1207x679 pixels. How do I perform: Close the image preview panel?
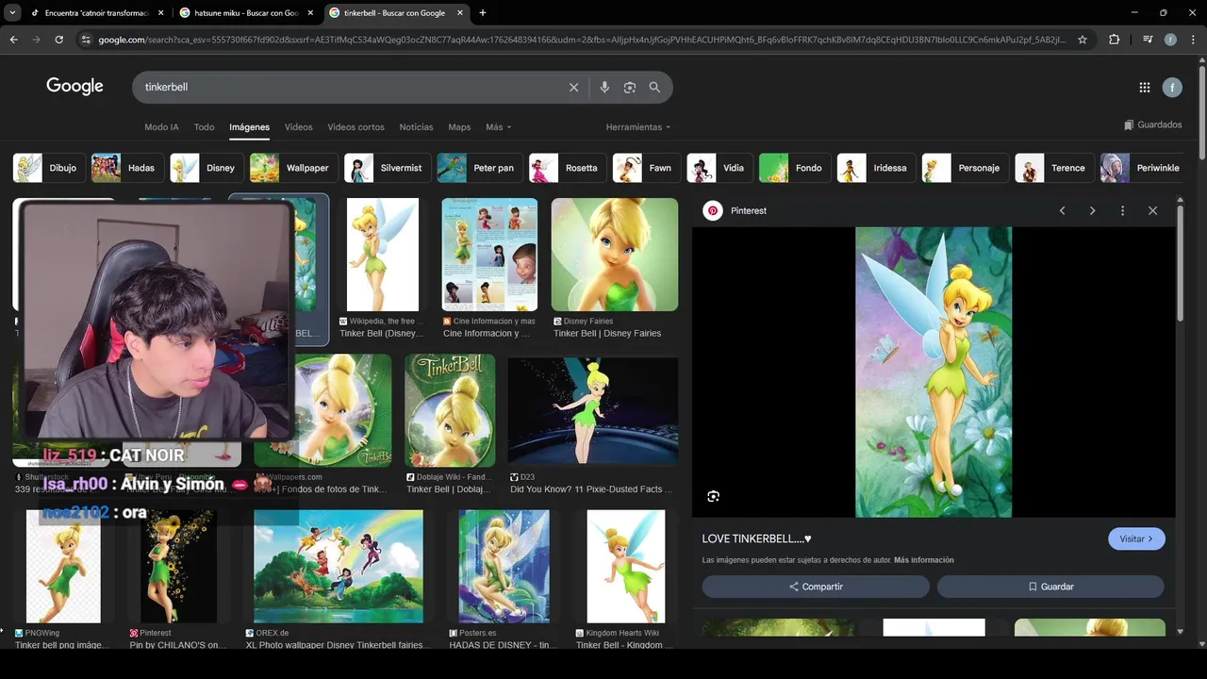pyautogui.click(x=1152, y=210)
